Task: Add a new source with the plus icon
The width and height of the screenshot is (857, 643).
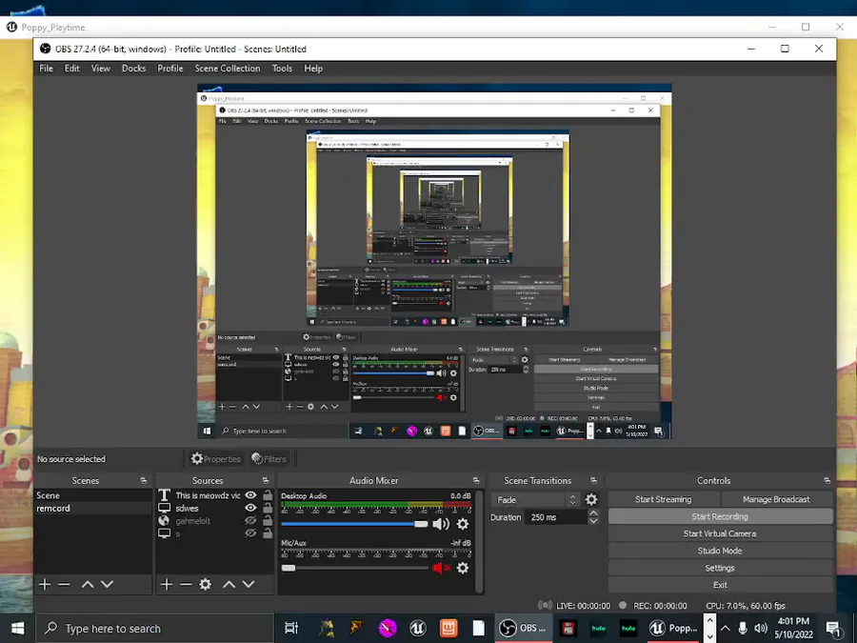Action: [167, 584]
